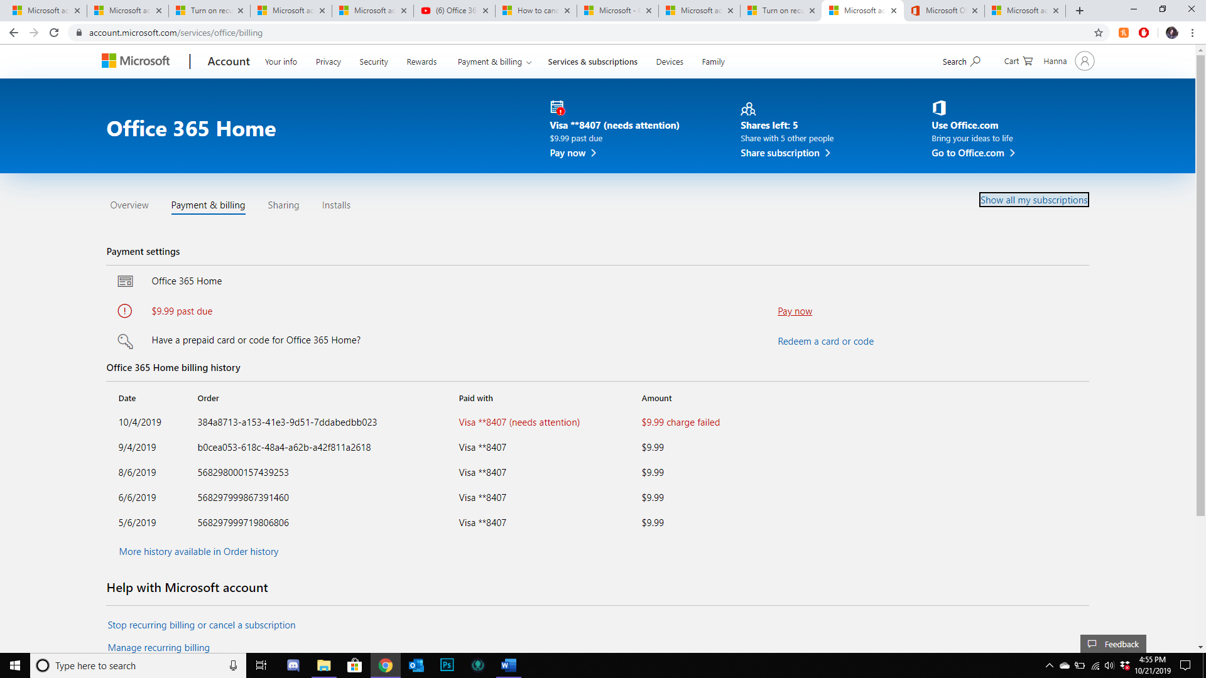Click Go to Office.com link
The height and width of the screenshot is (678, 1206).
tap(973, 153)
